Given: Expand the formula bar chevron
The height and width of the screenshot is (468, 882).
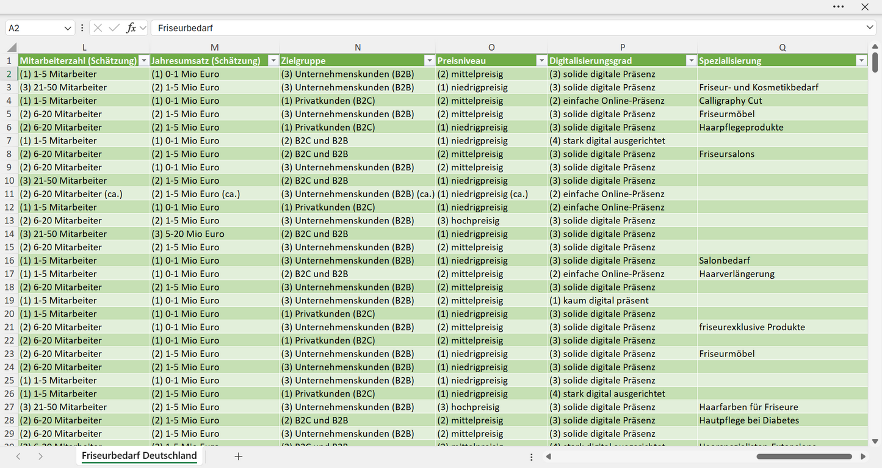Looking at the screenshot, I should [870, 28].
